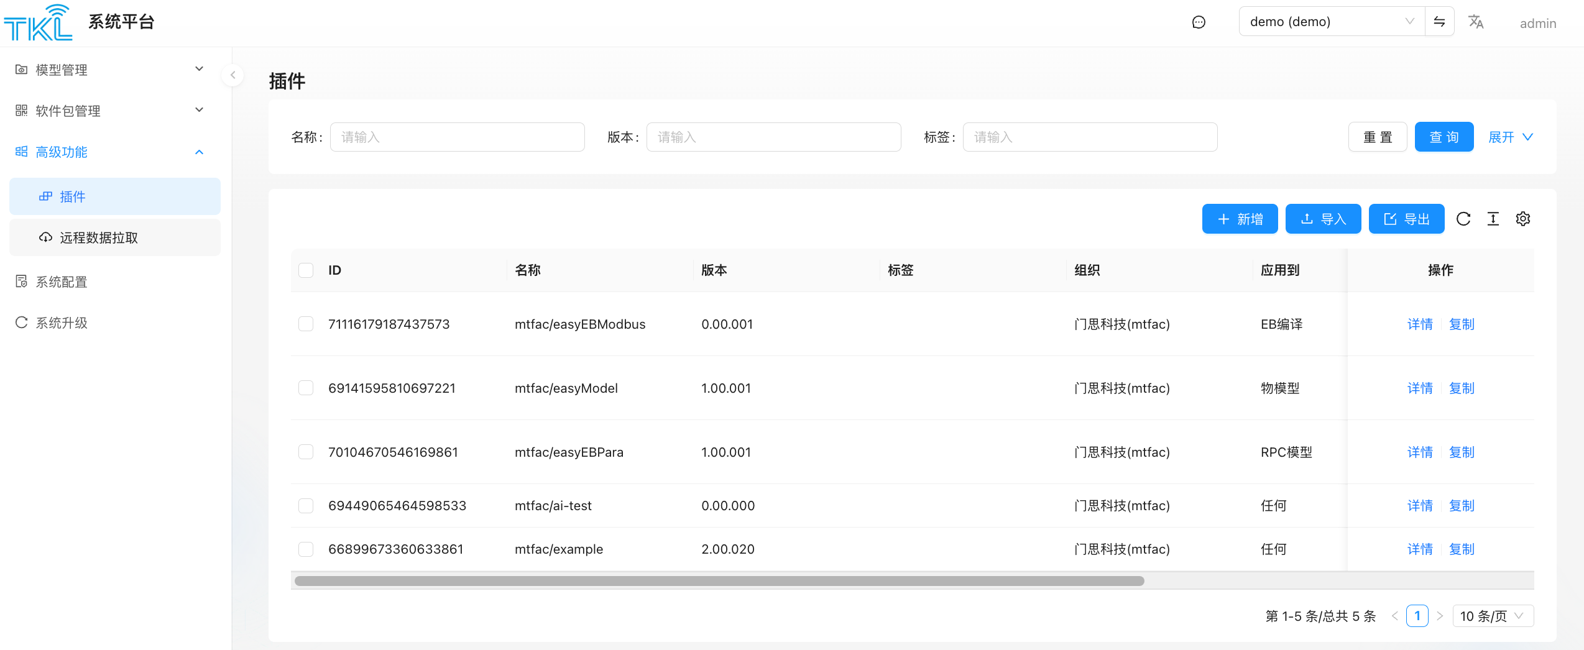Viewport: 1584px width, 650px height.
Task: Select all rows with header checkbox
Action: click(306, 270)
